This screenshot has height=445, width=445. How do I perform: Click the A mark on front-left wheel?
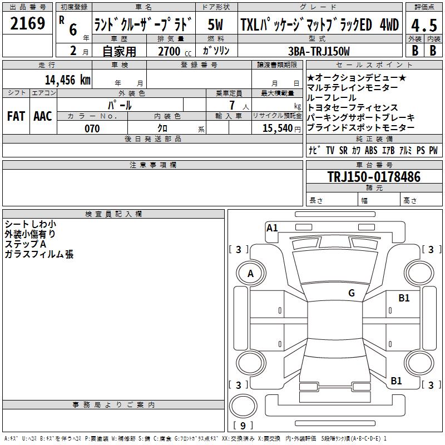[251, 274]
